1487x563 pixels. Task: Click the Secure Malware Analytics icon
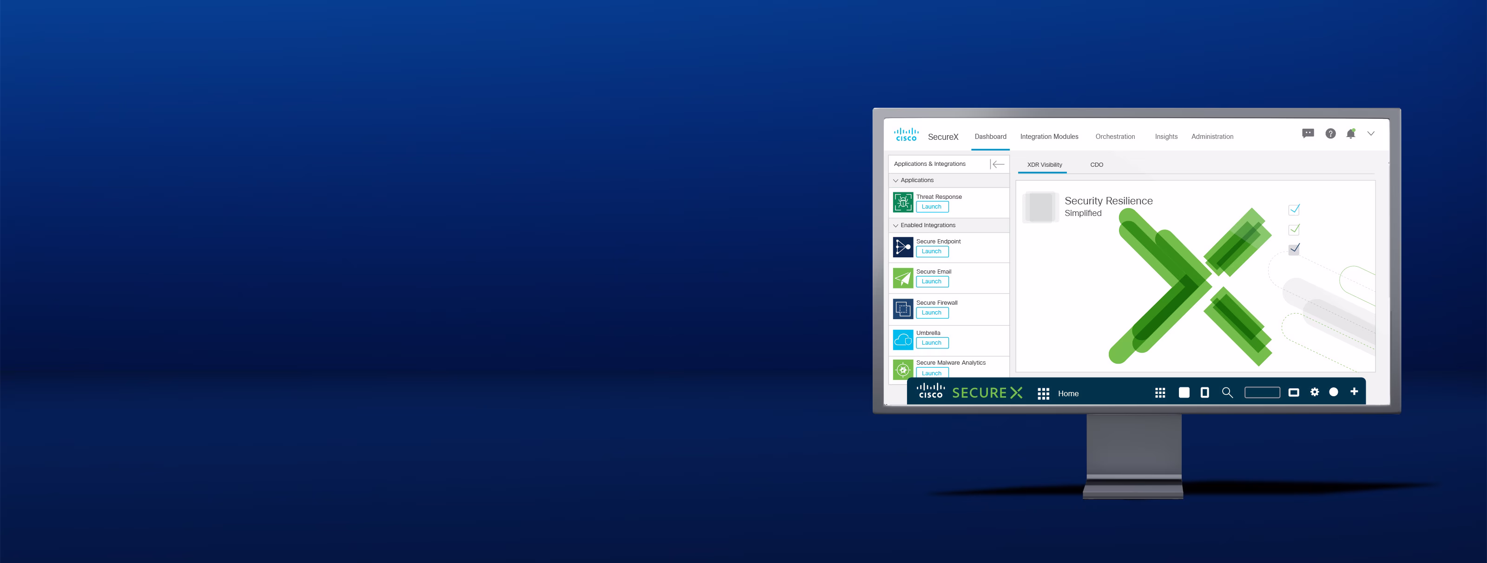tap(903, 370)
